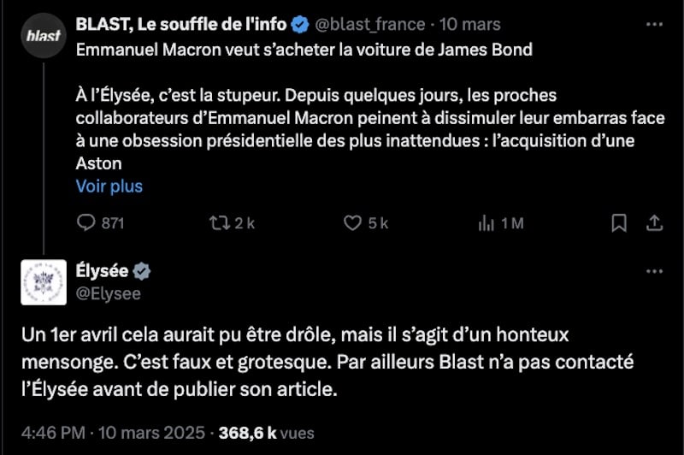Reply to the Blast tweet
684x455 pixels.
tap(86, 223)
